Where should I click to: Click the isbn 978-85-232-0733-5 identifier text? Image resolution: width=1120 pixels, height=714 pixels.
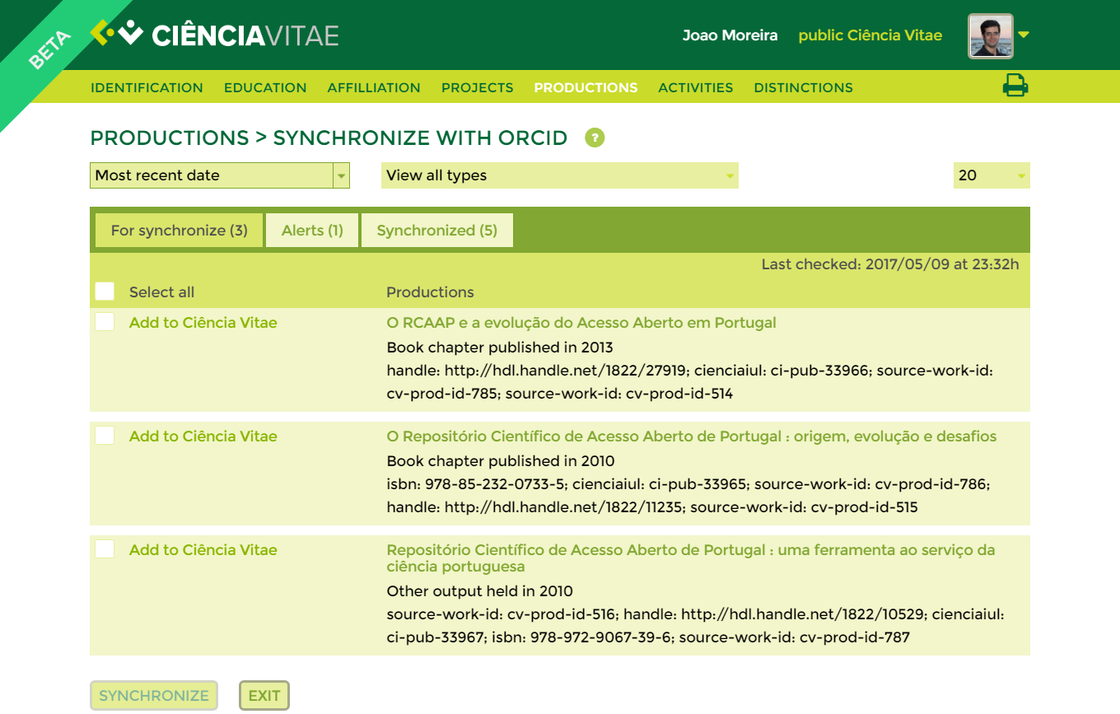[476, 484]
